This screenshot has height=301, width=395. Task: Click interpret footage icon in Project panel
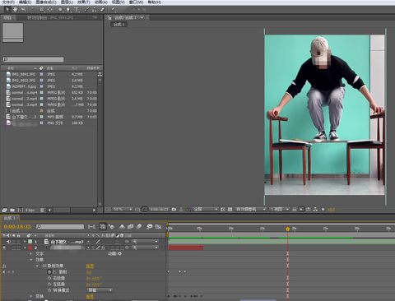pos(4,210)
